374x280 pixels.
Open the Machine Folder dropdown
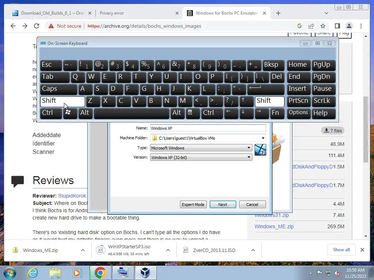pos(263,138)
